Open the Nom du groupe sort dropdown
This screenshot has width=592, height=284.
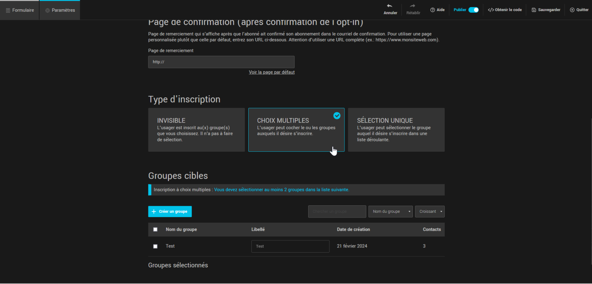pyautogui.click(x=390, y=212)
